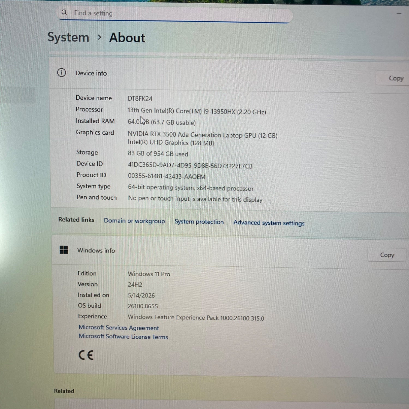
Task: Select the No pen or touch input text
Action: [x=195, y=199]
